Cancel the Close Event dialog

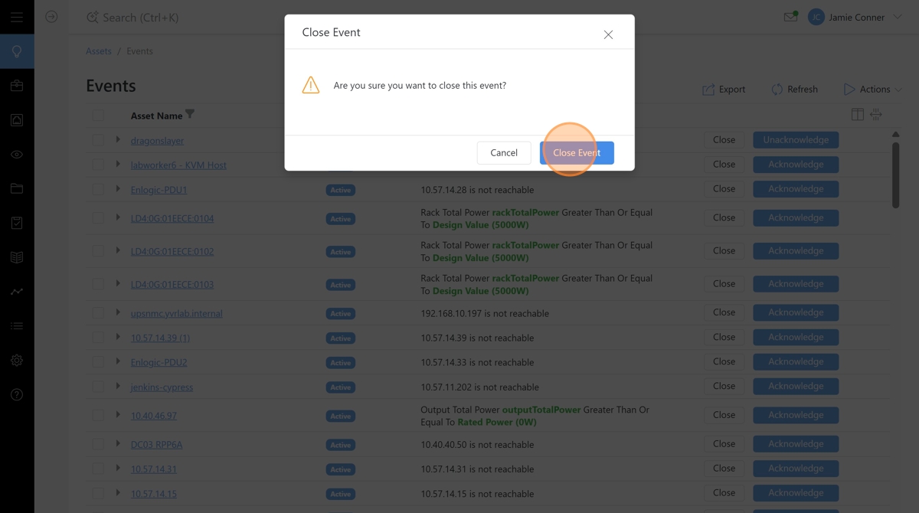pos(504,152)
